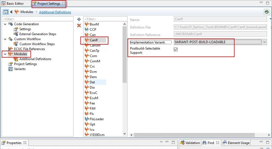
Task: Close the Project Settings tab
Action: (x=64, y=3)
